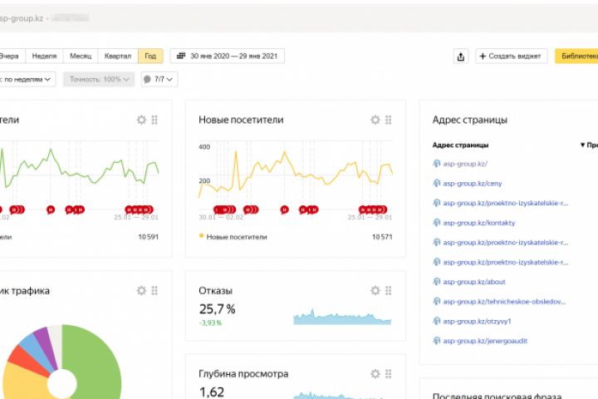Screen dimensions: 598x399
Task: Click page icon beside asp-group.kz/tehnicheskoe-obsledov...
Action: [437, 302]
